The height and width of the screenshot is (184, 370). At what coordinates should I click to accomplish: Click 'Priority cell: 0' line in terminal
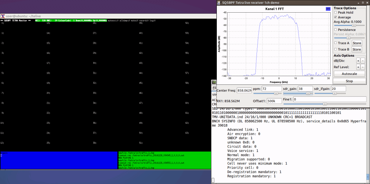(243, 168)
